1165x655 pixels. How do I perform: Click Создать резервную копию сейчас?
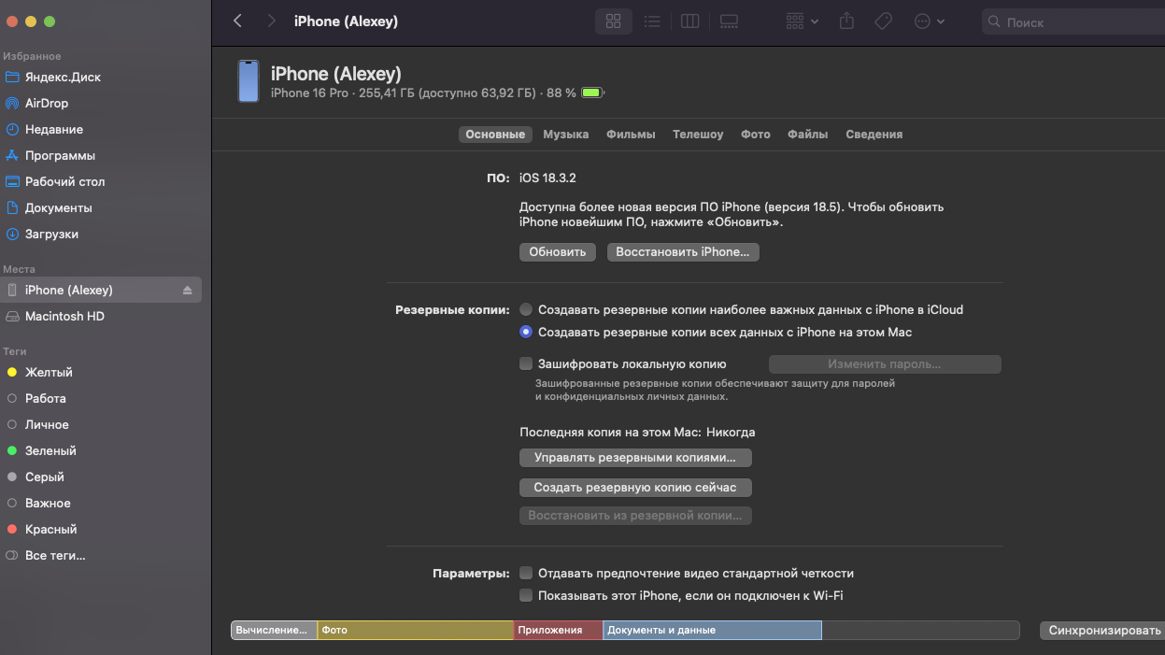635,488
